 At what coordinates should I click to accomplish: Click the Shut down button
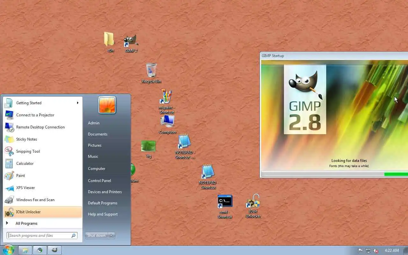(x=97, y=236)
